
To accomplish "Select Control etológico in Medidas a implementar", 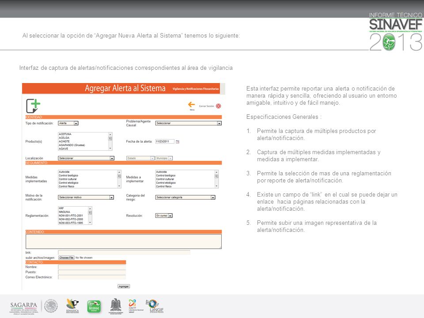I will pyautogui.click(x=166, y=183).
